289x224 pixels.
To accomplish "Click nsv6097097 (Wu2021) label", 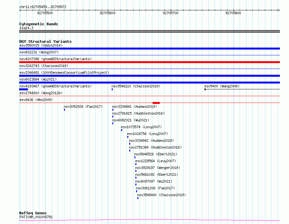I will pos(154,181).
